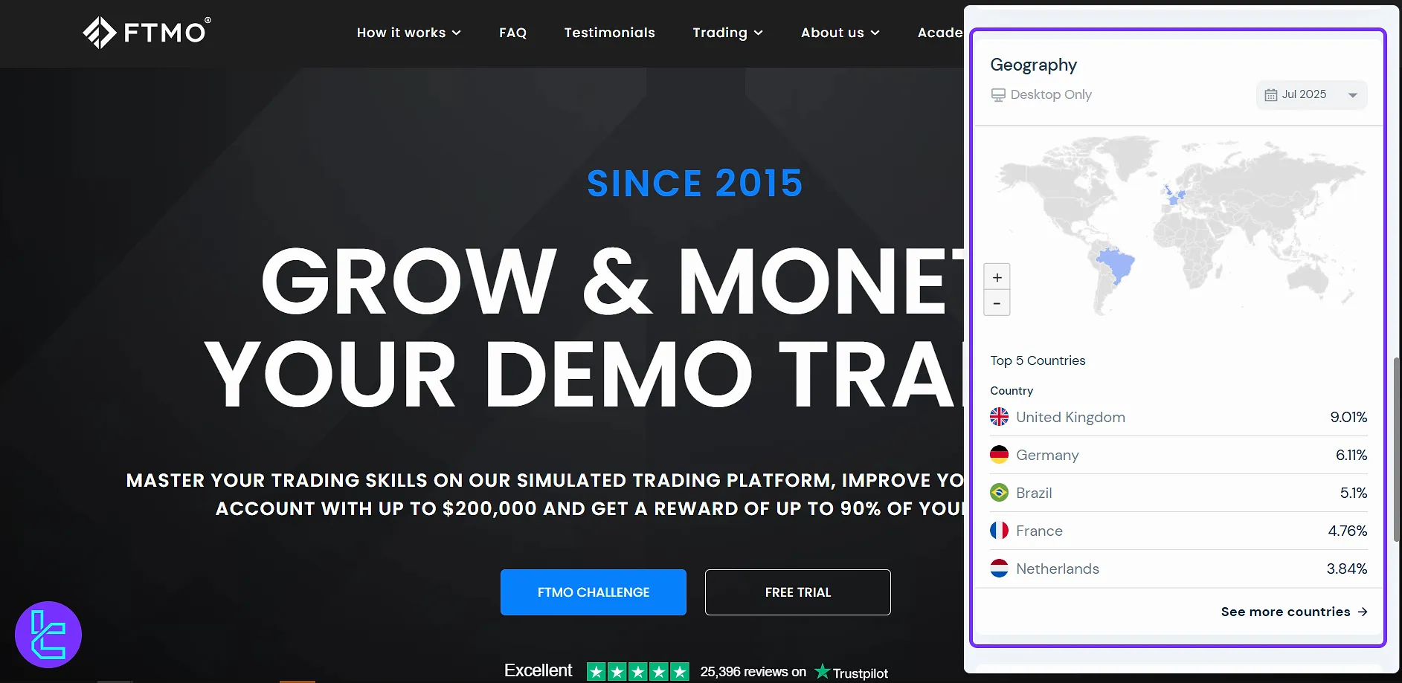Zoom in on the geography map
This screenshot has height=683, width=1402.
[x=997, y=277]
